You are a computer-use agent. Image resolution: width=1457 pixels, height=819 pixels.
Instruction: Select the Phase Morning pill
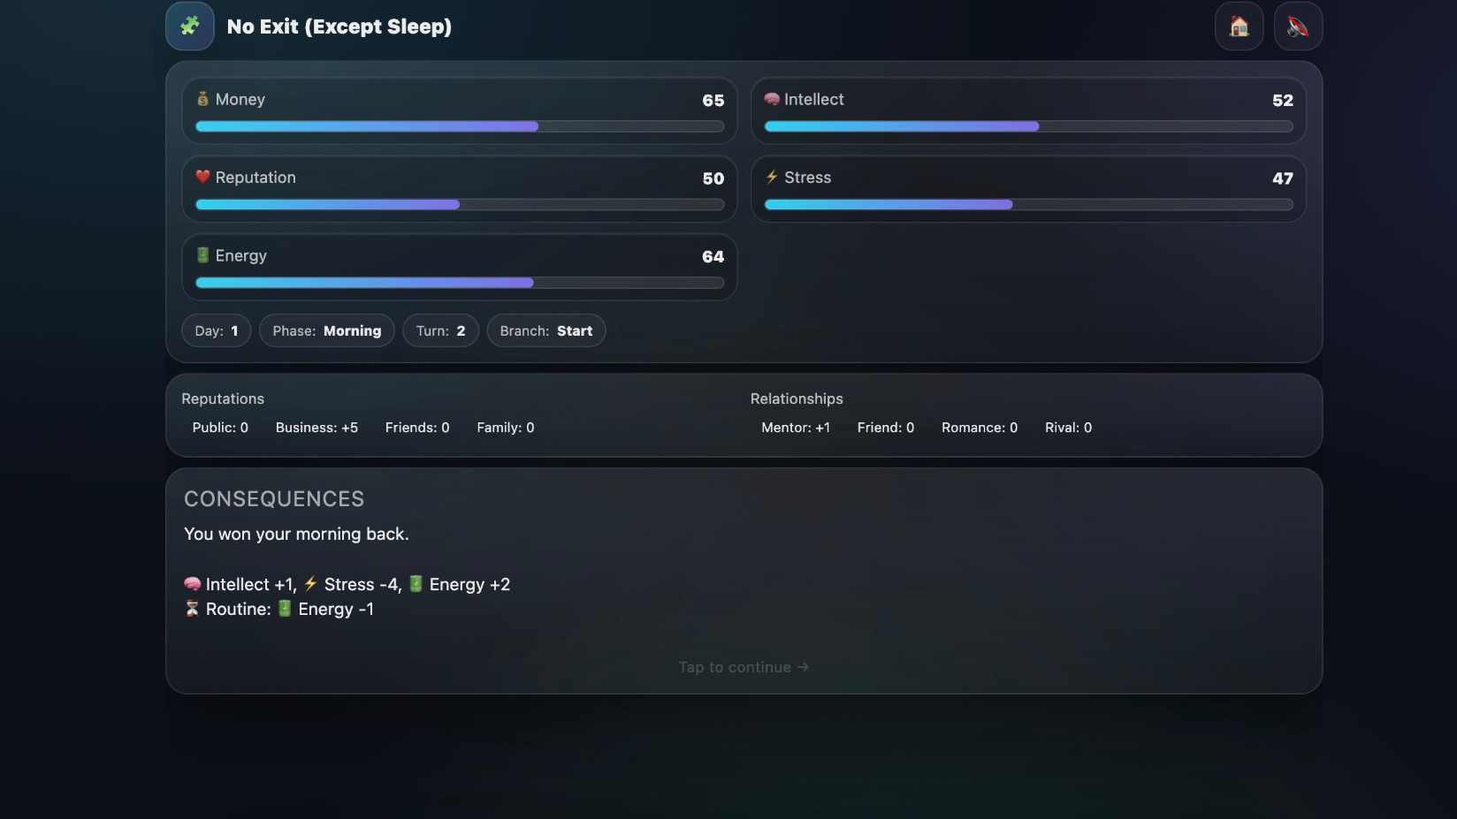coord(326,330)
